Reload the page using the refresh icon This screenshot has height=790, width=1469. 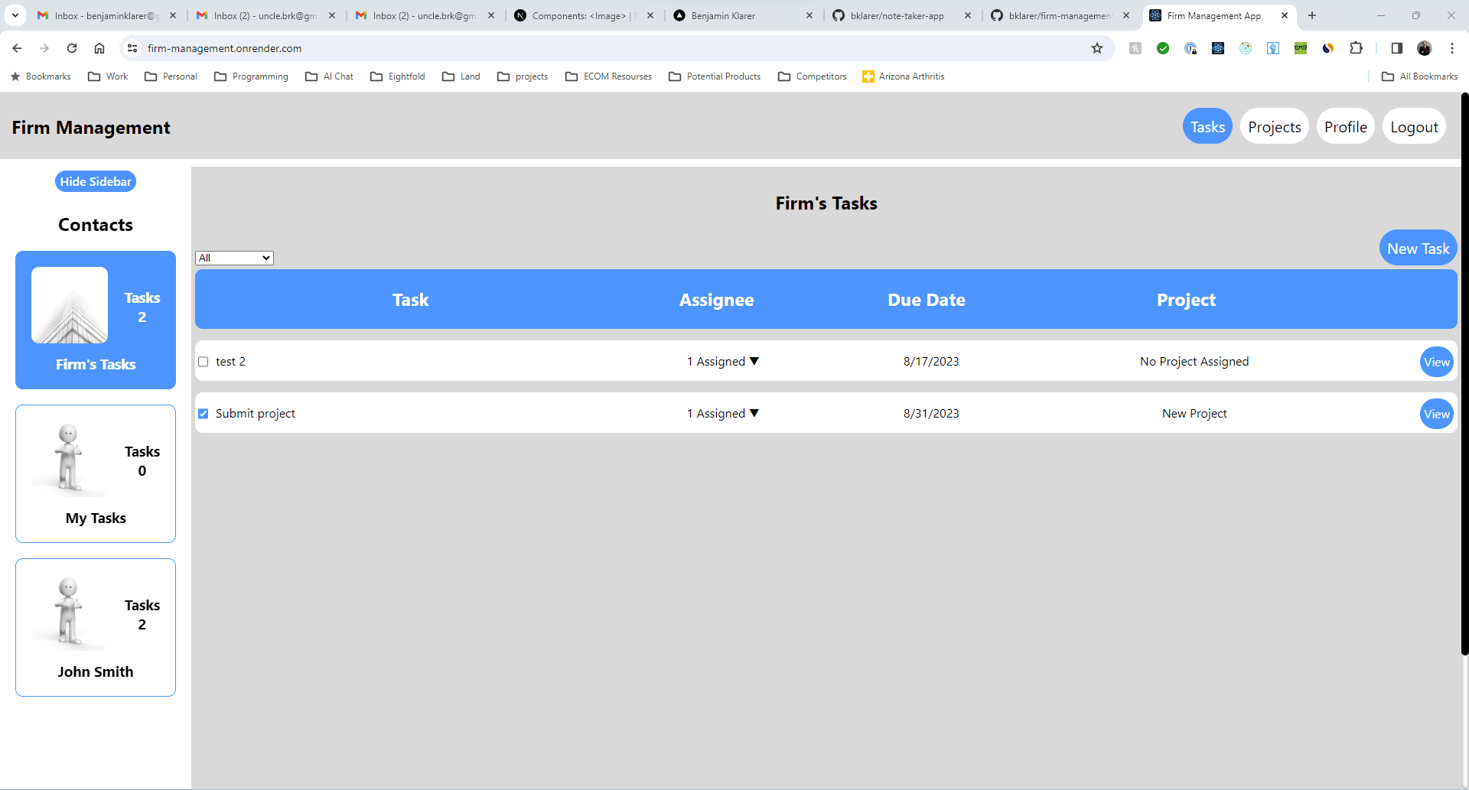click(x=72, y=48)
